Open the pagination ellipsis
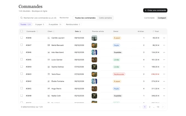 tap(154, 107)
